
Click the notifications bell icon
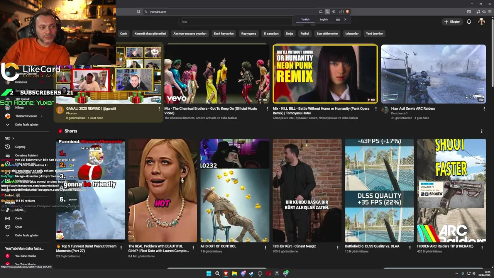click(x=469, y=22)
